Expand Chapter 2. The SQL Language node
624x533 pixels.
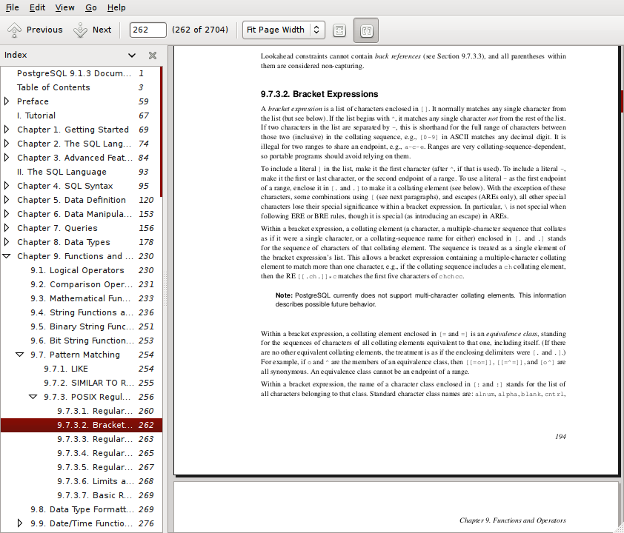click(7, 144)
